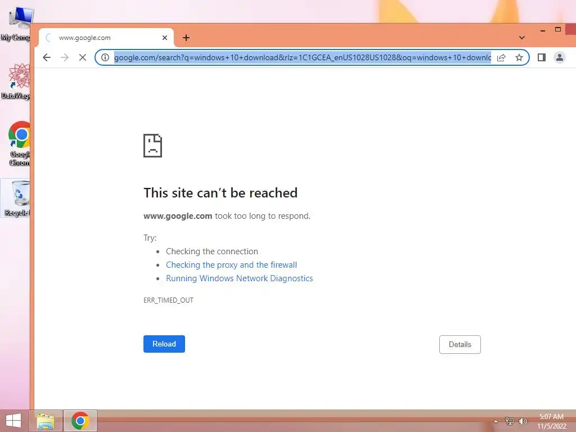The height and width of the screenshot is (432, 576).
Task: Open the Windows Start button
Action: tap(13, 421)
